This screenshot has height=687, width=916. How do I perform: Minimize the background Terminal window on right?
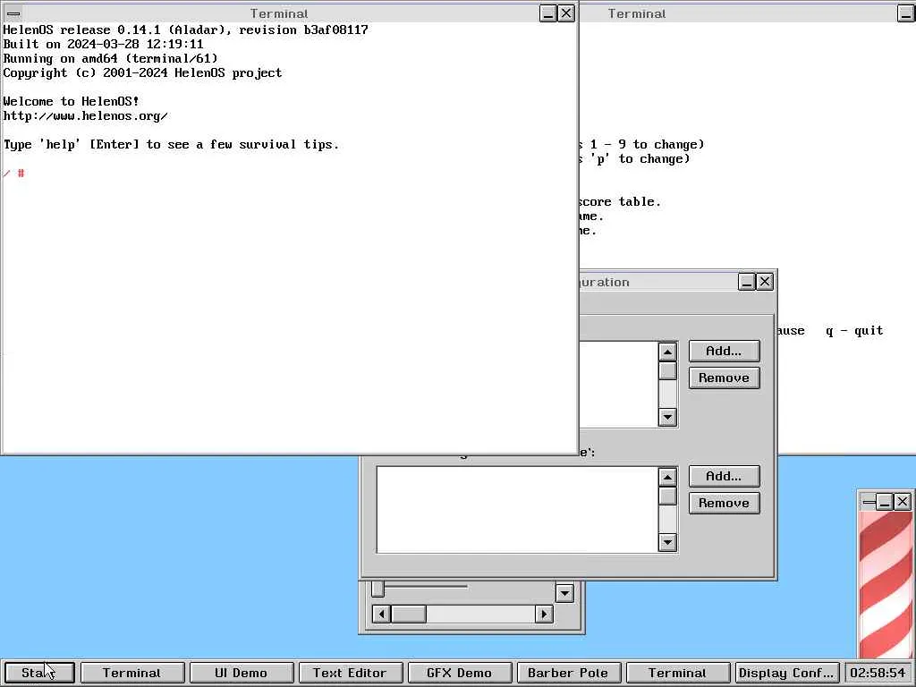point(905,13)
